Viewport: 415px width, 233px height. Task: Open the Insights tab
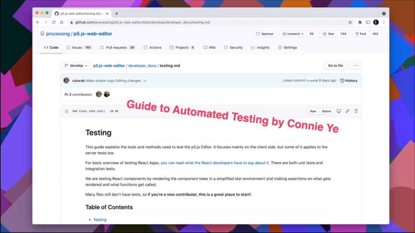261,48
